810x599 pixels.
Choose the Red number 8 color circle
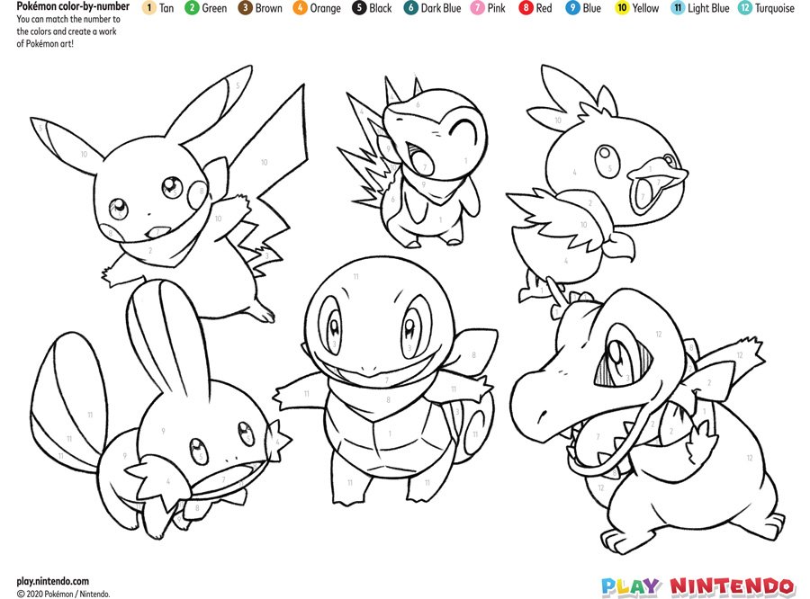click(526, 8)
